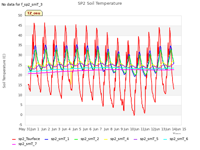200x150 pixels.
Task: Click the Jun 14 x-axis tick label
Action: point(171,129)
